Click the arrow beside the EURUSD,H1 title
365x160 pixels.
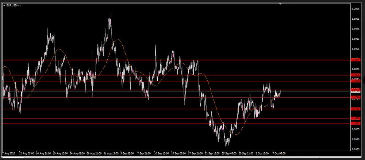click(x=4, y=5)
